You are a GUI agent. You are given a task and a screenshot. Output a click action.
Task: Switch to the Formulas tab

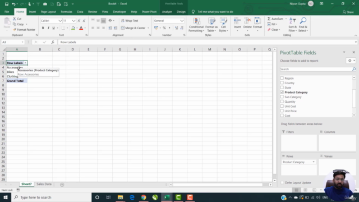66,12
